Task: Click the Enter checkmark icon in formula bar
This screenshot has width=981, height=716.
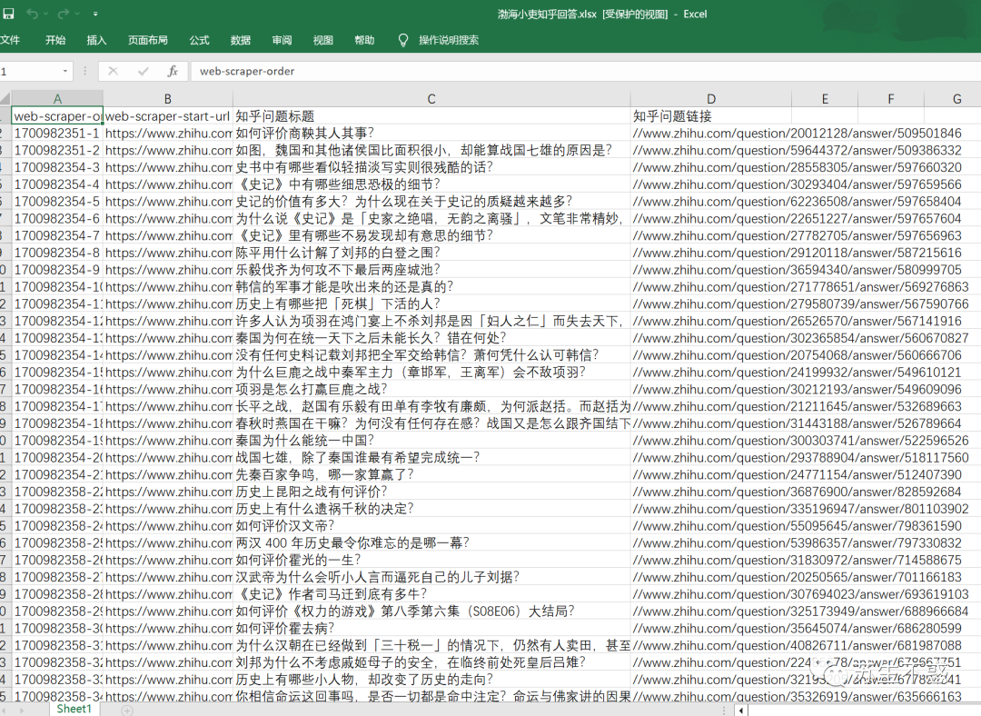Action: pos(144,72)
